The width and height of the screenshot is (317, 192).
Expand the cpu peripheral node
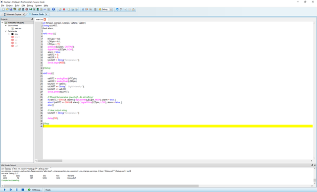(9, 34)
